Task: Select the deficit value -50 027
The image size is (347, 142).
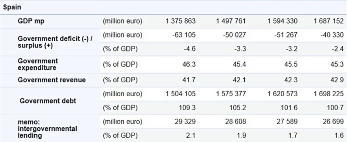Action: (235, 35)
